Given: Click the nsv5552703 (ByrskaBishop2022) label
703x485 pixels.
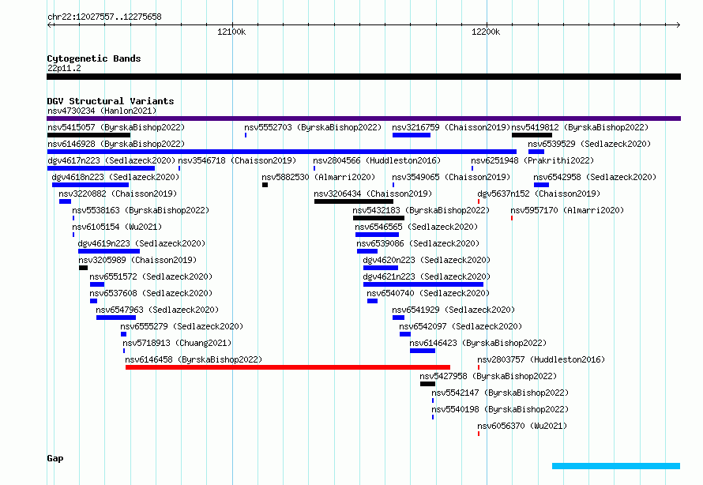Looking at the screenshot, I should point(313,127).
